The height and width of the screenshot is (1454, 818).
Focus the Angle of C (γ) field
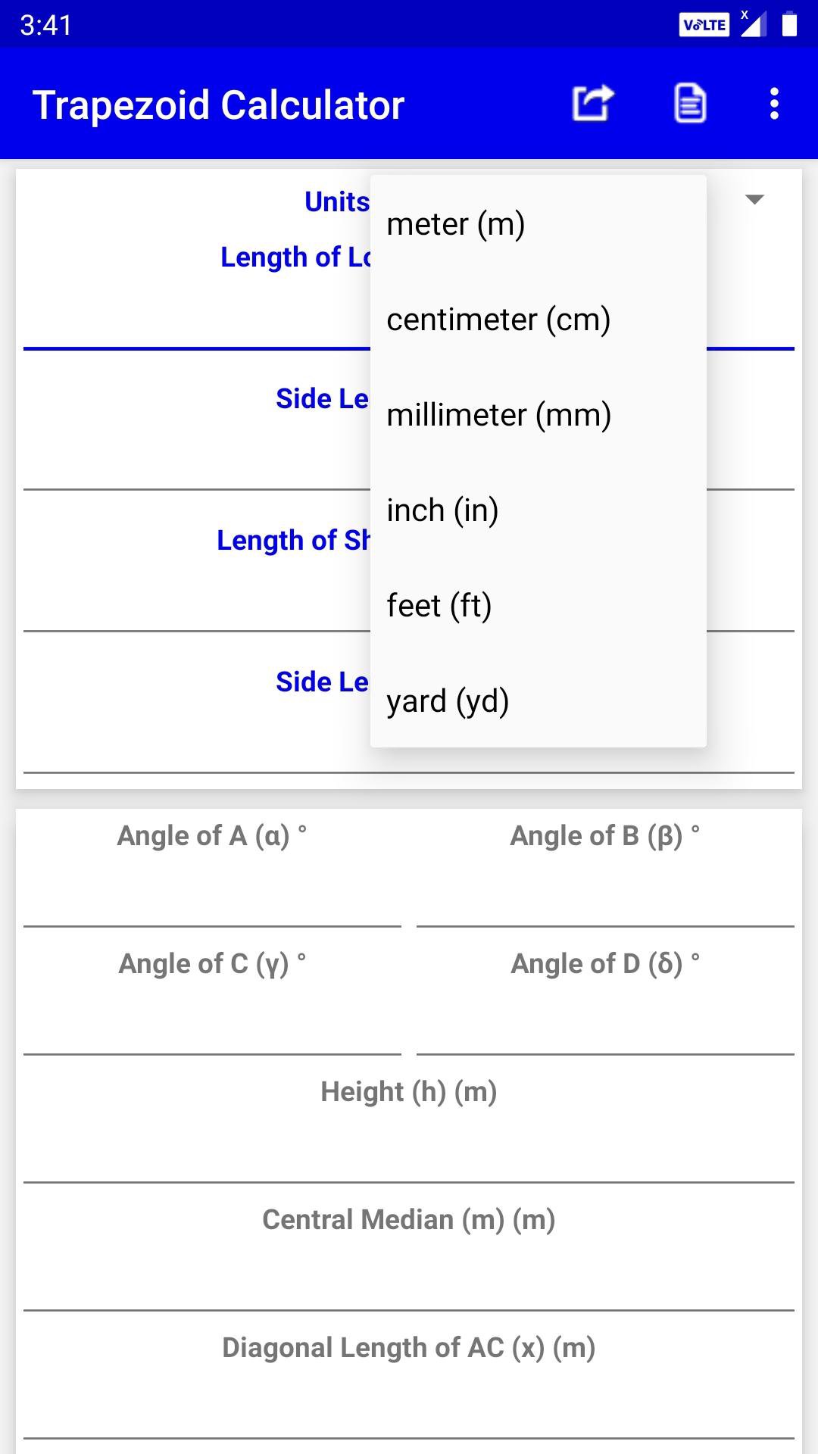(212, 1022)
